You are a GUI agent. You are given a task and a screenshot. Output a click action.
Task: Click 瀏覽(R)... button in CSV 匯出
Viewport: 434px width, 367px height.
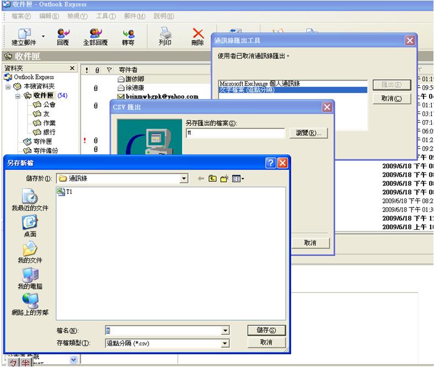pos(308,133)
